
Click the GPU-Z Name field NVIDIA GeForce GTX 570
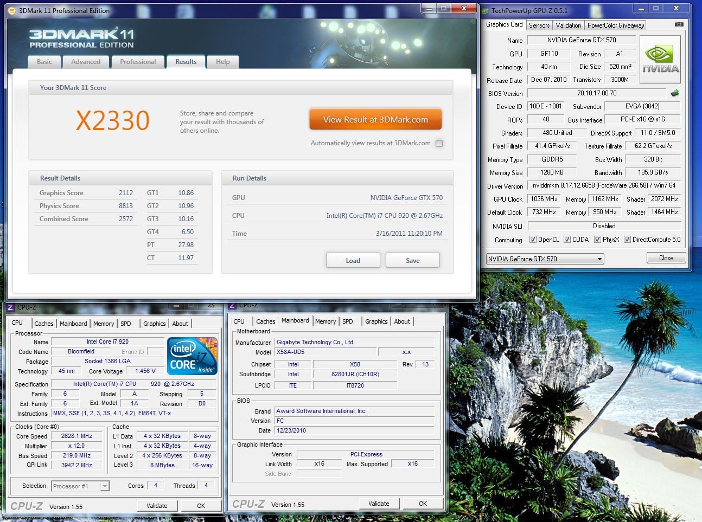point(582,40)
